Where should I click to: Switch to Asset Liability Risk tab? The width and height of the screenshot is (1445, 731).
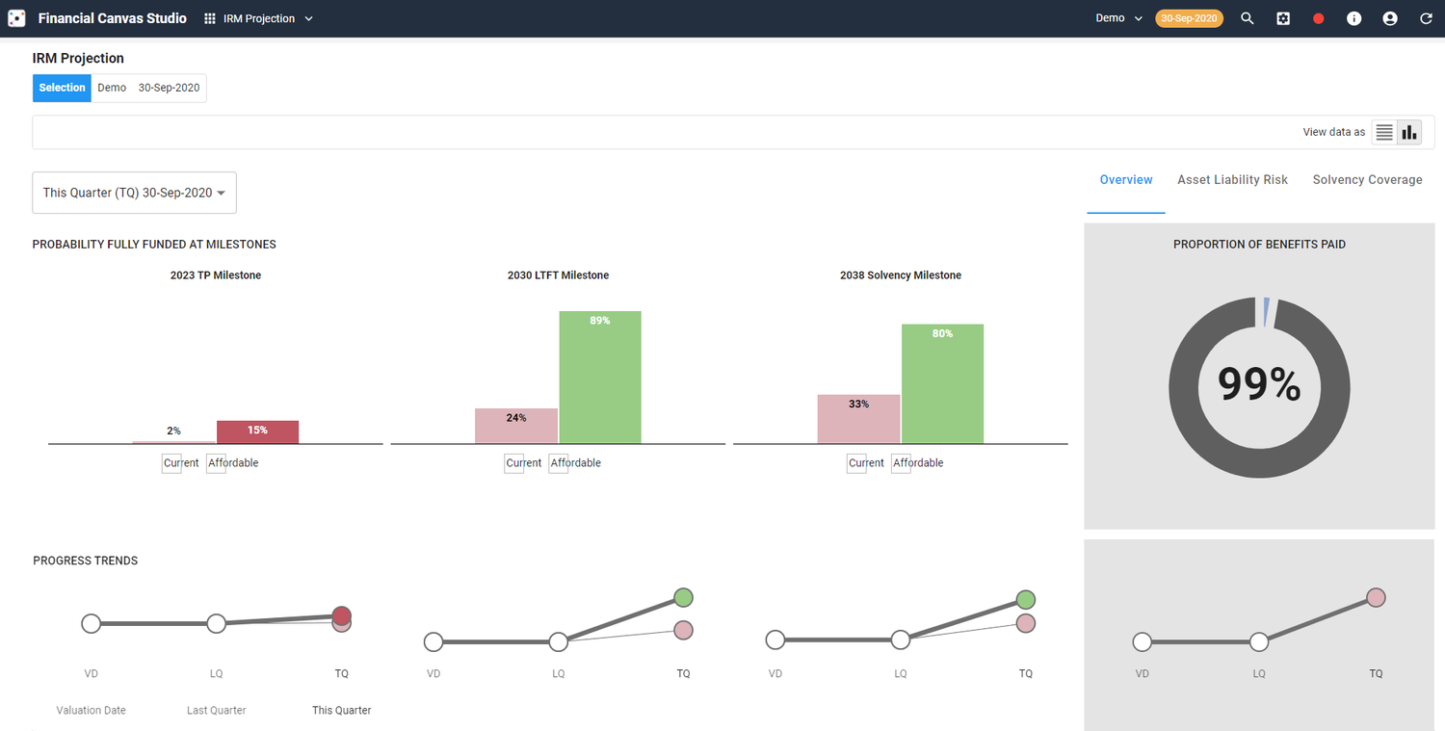pos(1232,180)
